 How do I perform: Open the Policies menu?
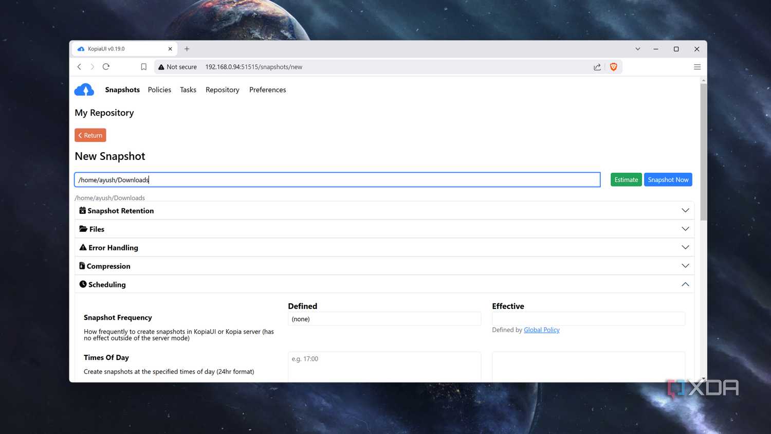(159, 89)
